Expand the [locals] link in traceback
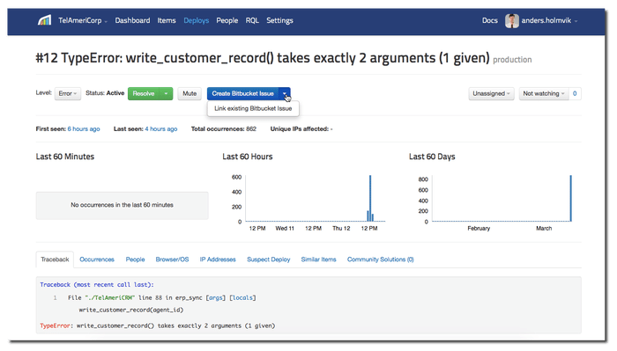The height and width of the screenshot is (351, 617). click(242, 297)
